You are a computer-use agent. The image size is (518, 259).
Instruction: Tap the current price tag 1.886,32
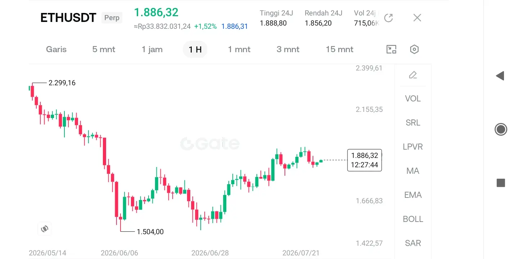tap(364, 160)
